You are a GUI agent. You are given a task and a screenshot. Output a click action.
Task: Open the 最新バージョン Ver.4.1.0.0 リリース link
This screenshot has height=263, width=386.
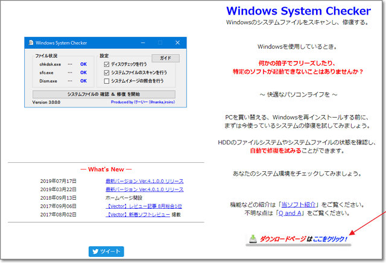point(144,181)
